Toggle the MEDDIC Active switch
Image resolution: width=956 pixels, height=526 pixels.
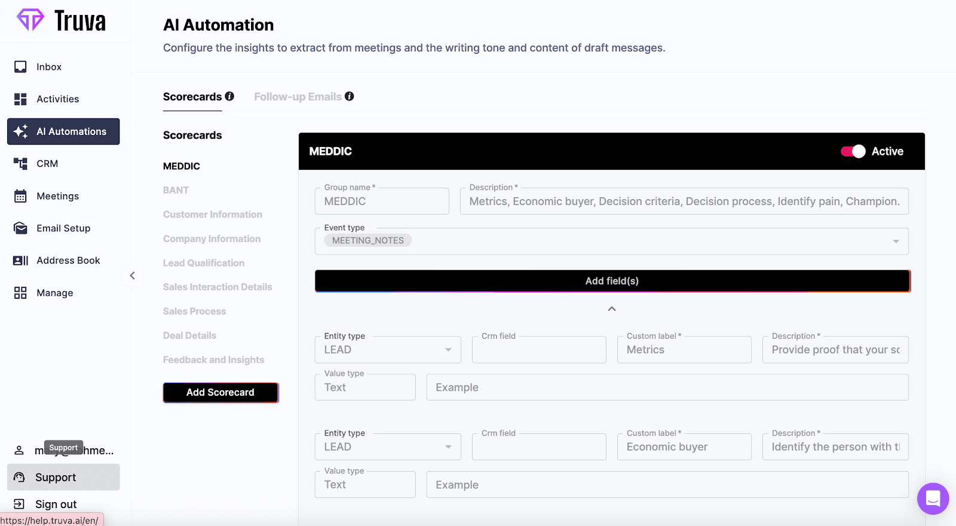tap(853, 151)
